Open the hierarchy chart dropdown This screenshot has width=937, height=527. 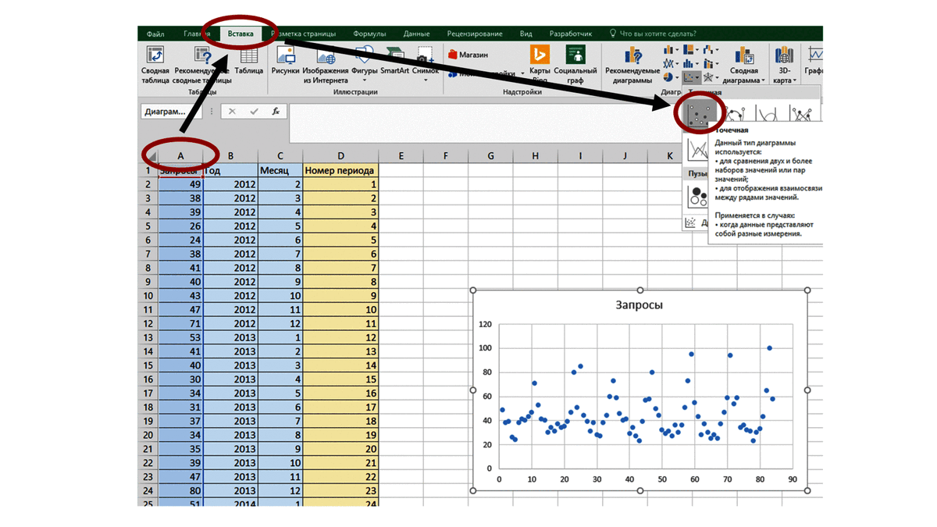(690, 50)
